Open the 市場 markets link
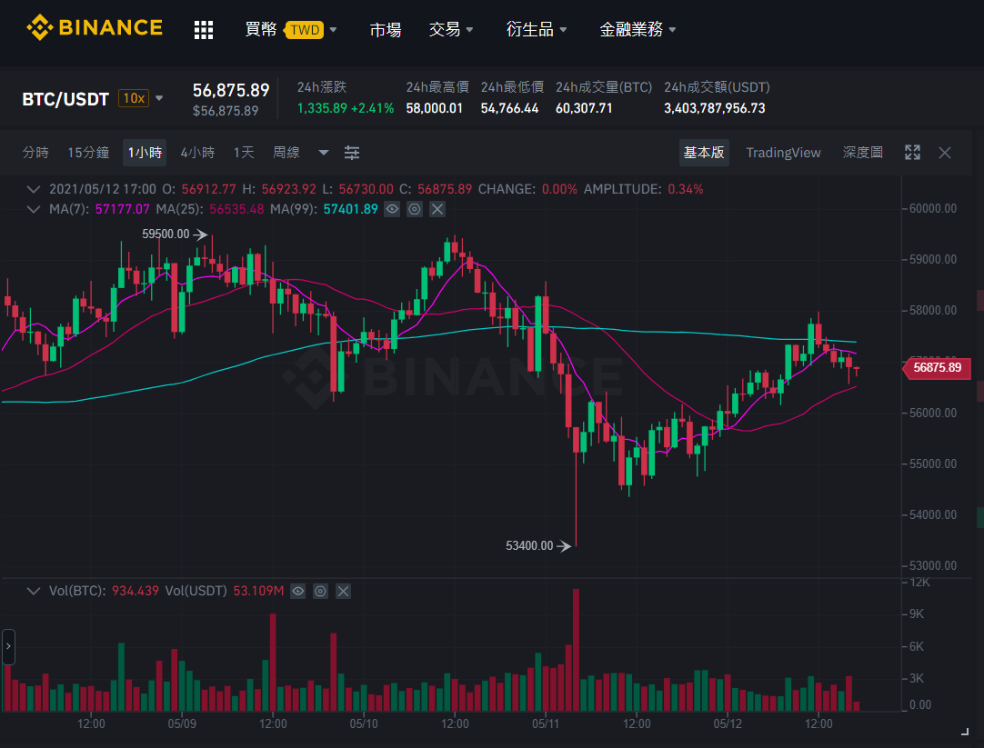This screenshot has height=748, width=984. (386, 29)
